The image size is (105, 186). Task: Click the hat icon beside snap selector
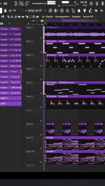(5, 10)
